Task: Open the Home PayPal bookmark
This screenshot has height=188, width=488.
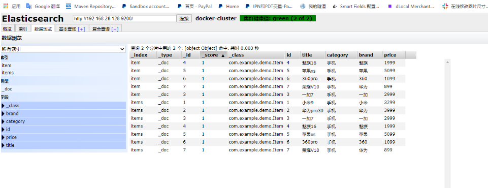Action: pos(229,6)
